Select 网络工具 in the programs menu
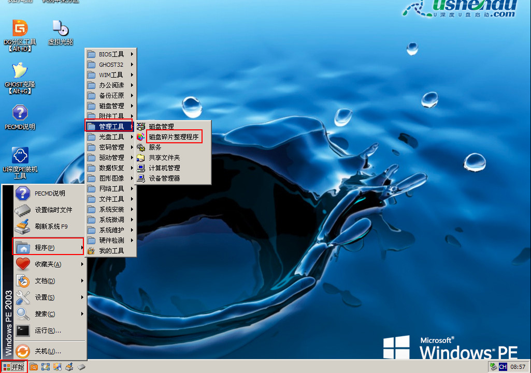Viewport: 531px width, 373px height. pos(110,189)
